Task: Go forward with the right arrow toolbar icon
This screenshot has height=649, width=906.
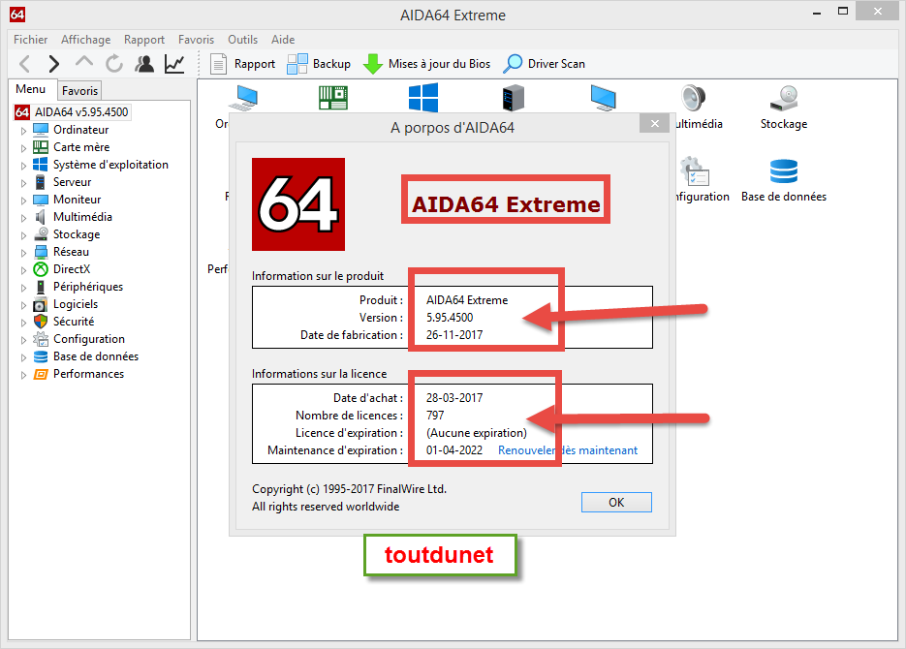Action: coord(53,64)
